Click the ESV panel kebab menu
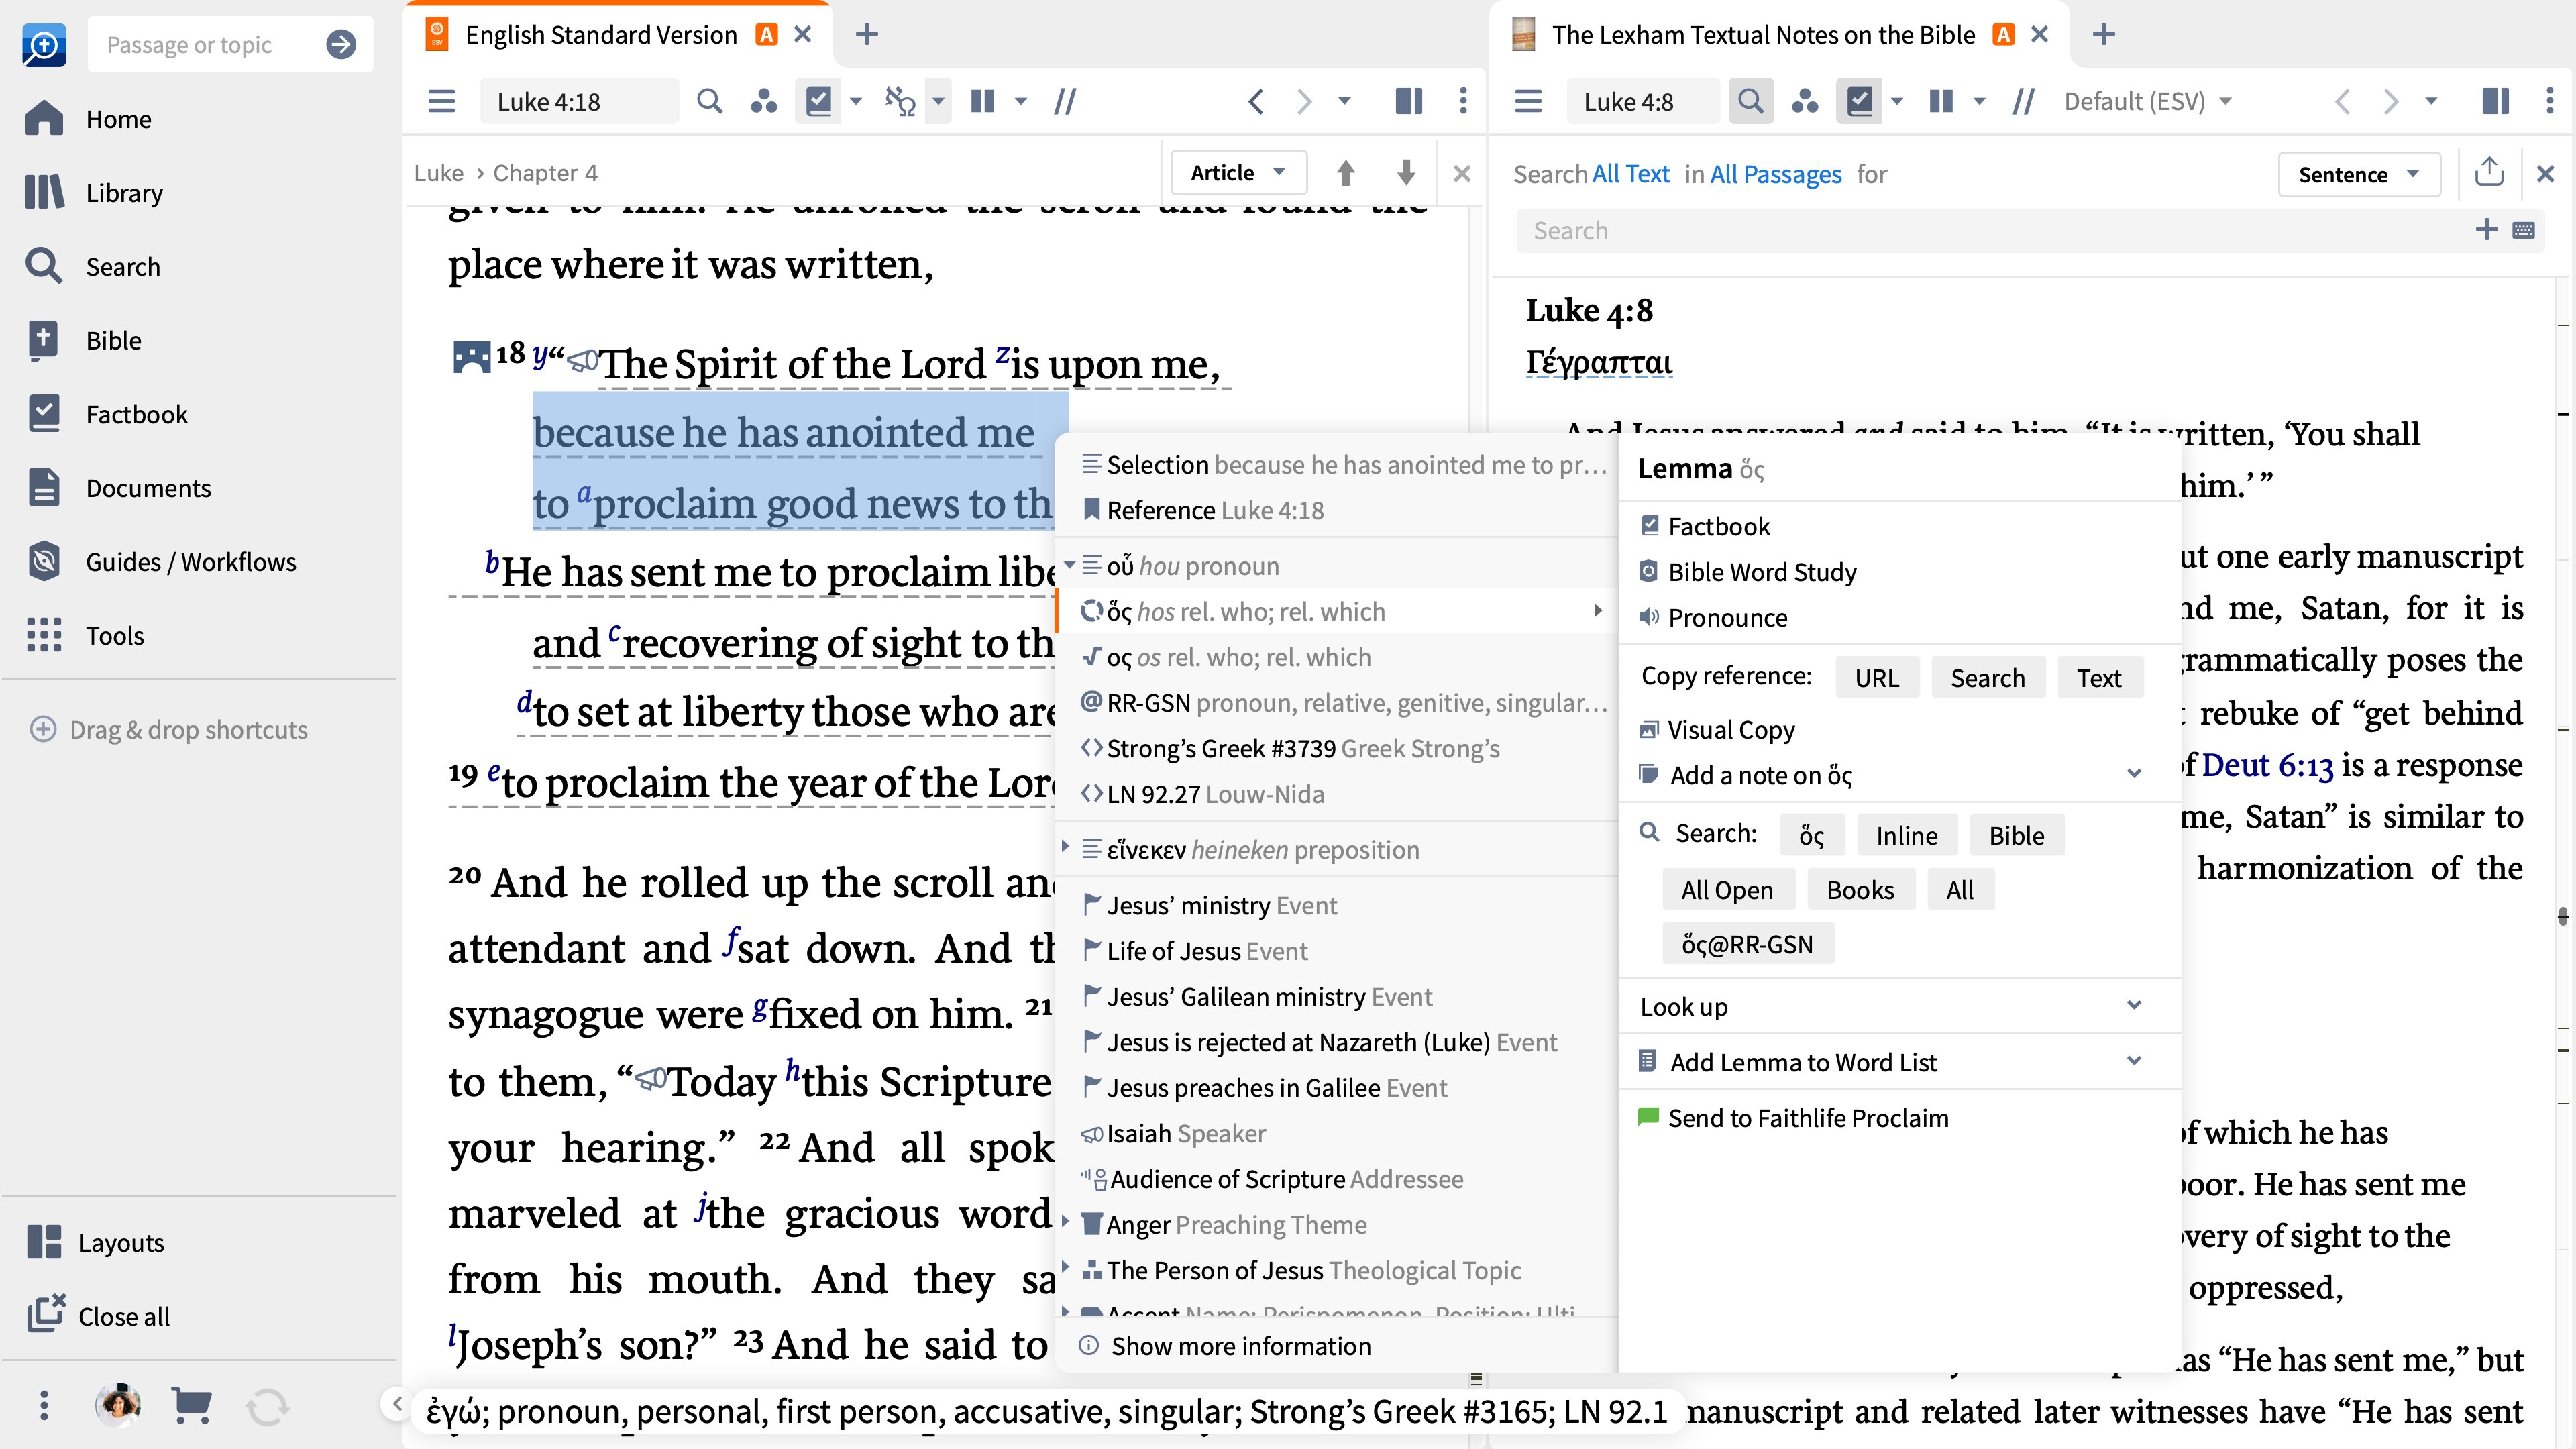Screen dimensions: 2576x1449 (1463, 101)
